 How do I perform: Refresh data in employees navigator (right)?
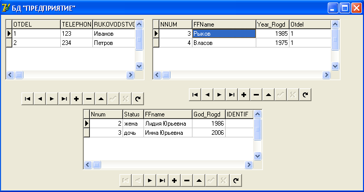(305, 94)
